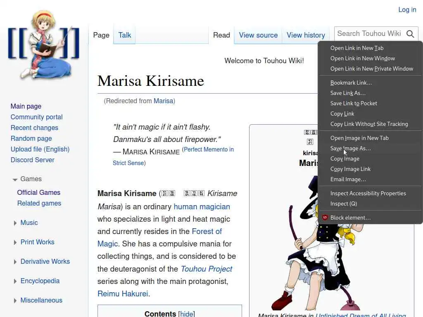Open the View source tab
The height and width of the screenshot is (317, 423).
258,35
